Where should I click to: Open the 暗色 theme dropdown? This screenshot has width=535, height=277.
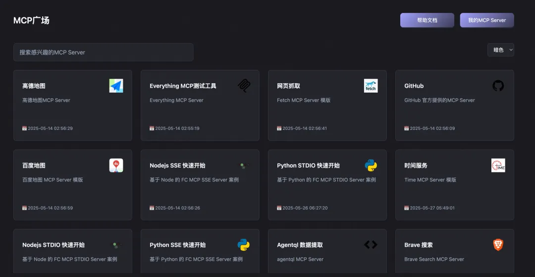tap(500, 50)
